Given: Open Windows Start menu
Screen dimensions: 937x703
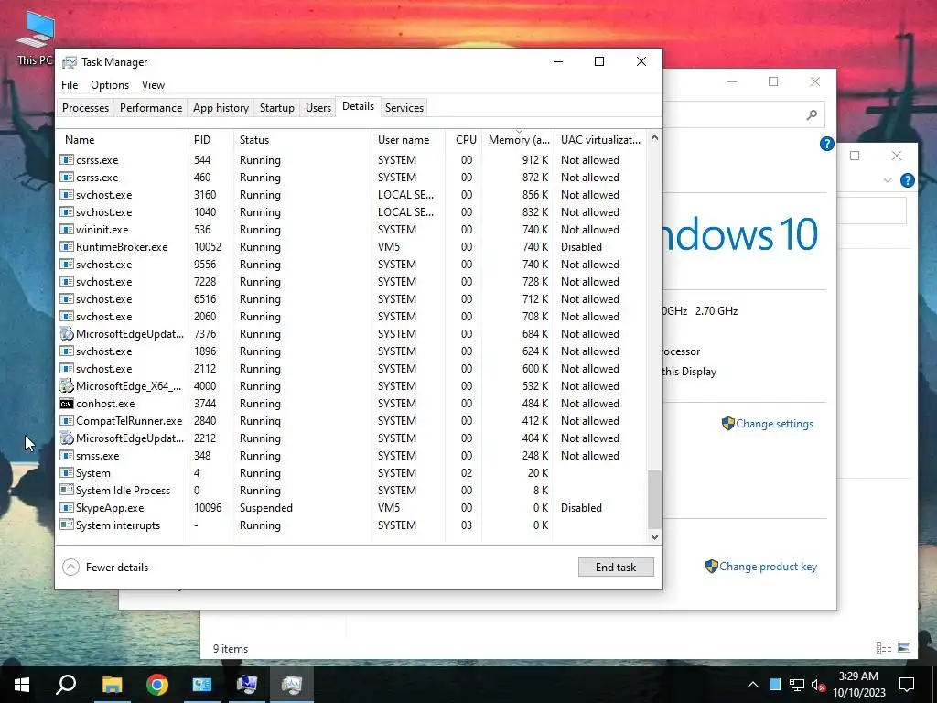Looking at the screenshot, I should tap(22, 685).
